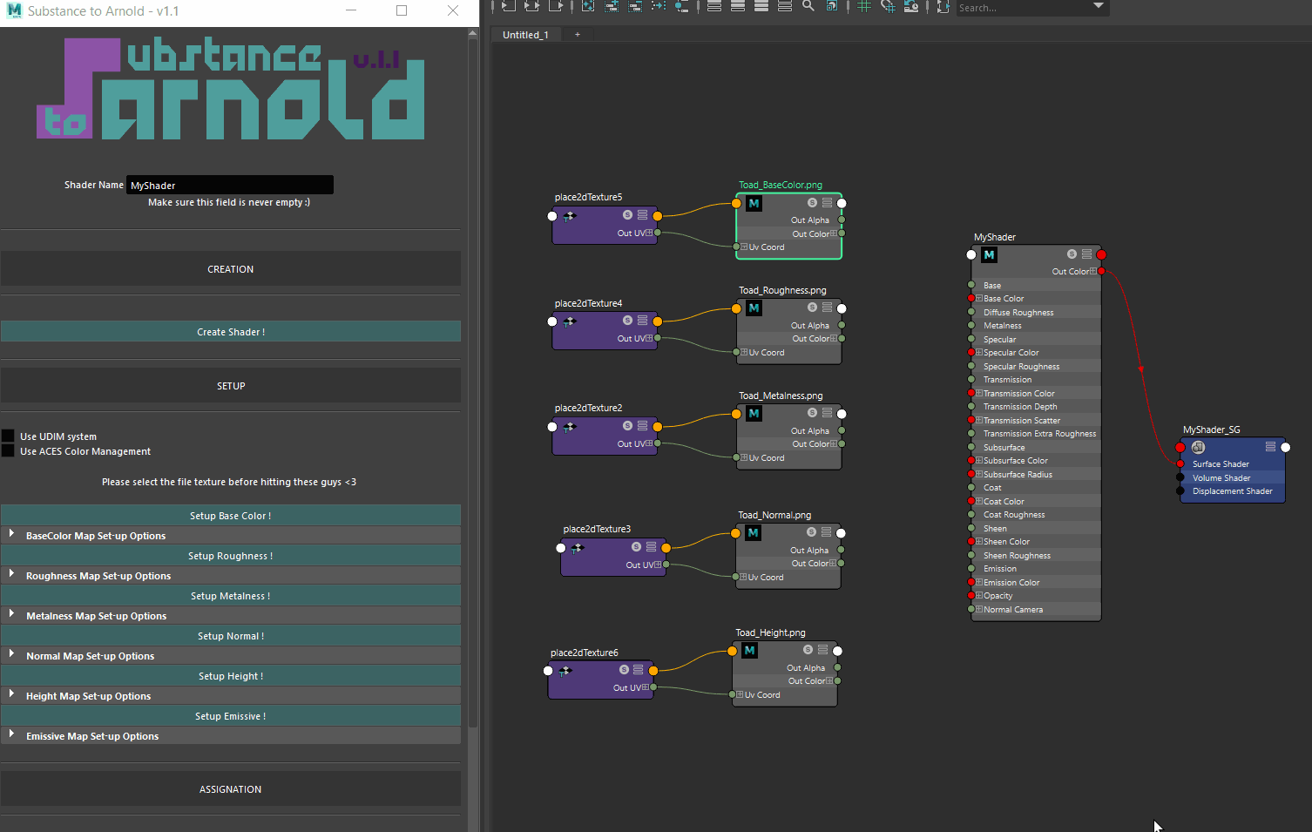This screenshot has width=1312, height=832.
Task: Toggle the green grid icon in Node Editor toolbar
Action: [x=864, y=6]
